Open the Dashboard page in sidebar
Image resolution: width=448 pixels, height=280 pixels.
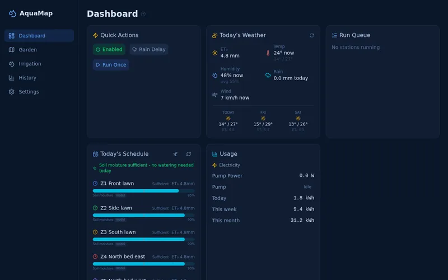[39, 36]
